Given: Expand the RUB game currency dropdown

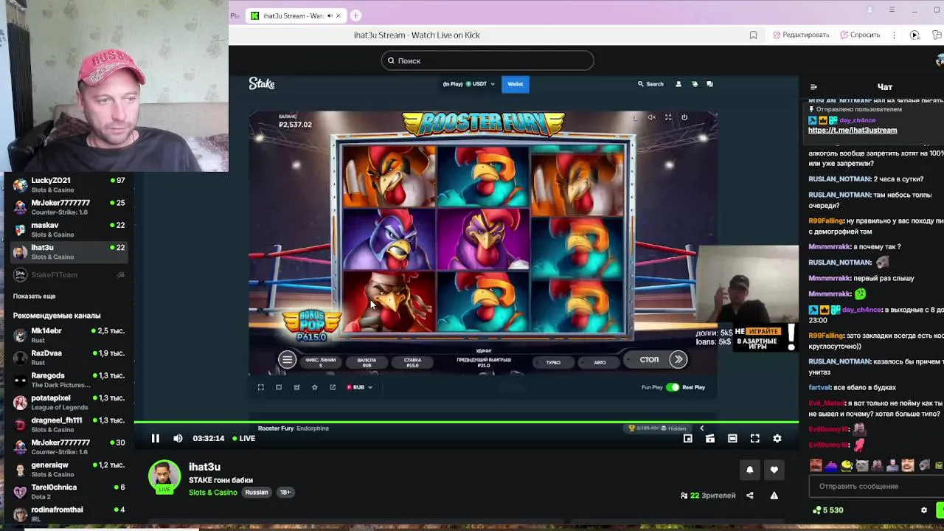Looking at the screenshot, I should point(359,387).
